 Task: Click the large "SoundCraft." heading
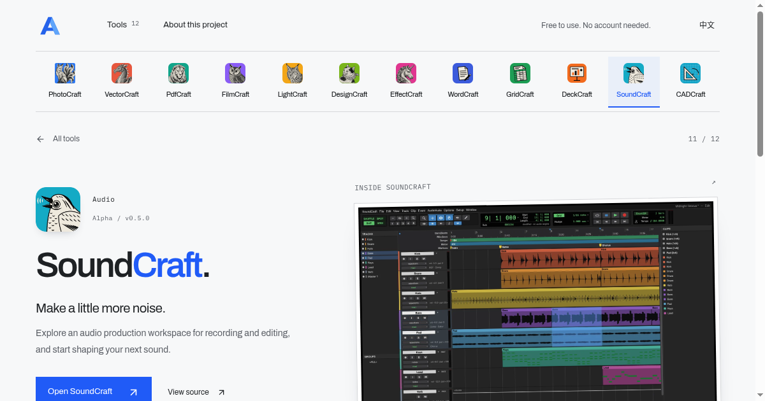[x=122, y=265]
